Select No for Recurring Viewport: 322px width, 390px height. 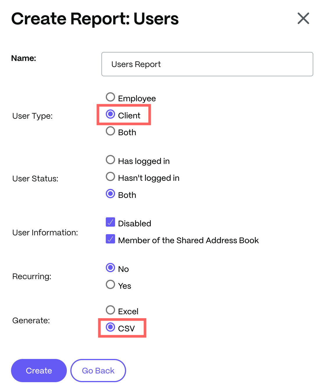click(x=110, y=268)
